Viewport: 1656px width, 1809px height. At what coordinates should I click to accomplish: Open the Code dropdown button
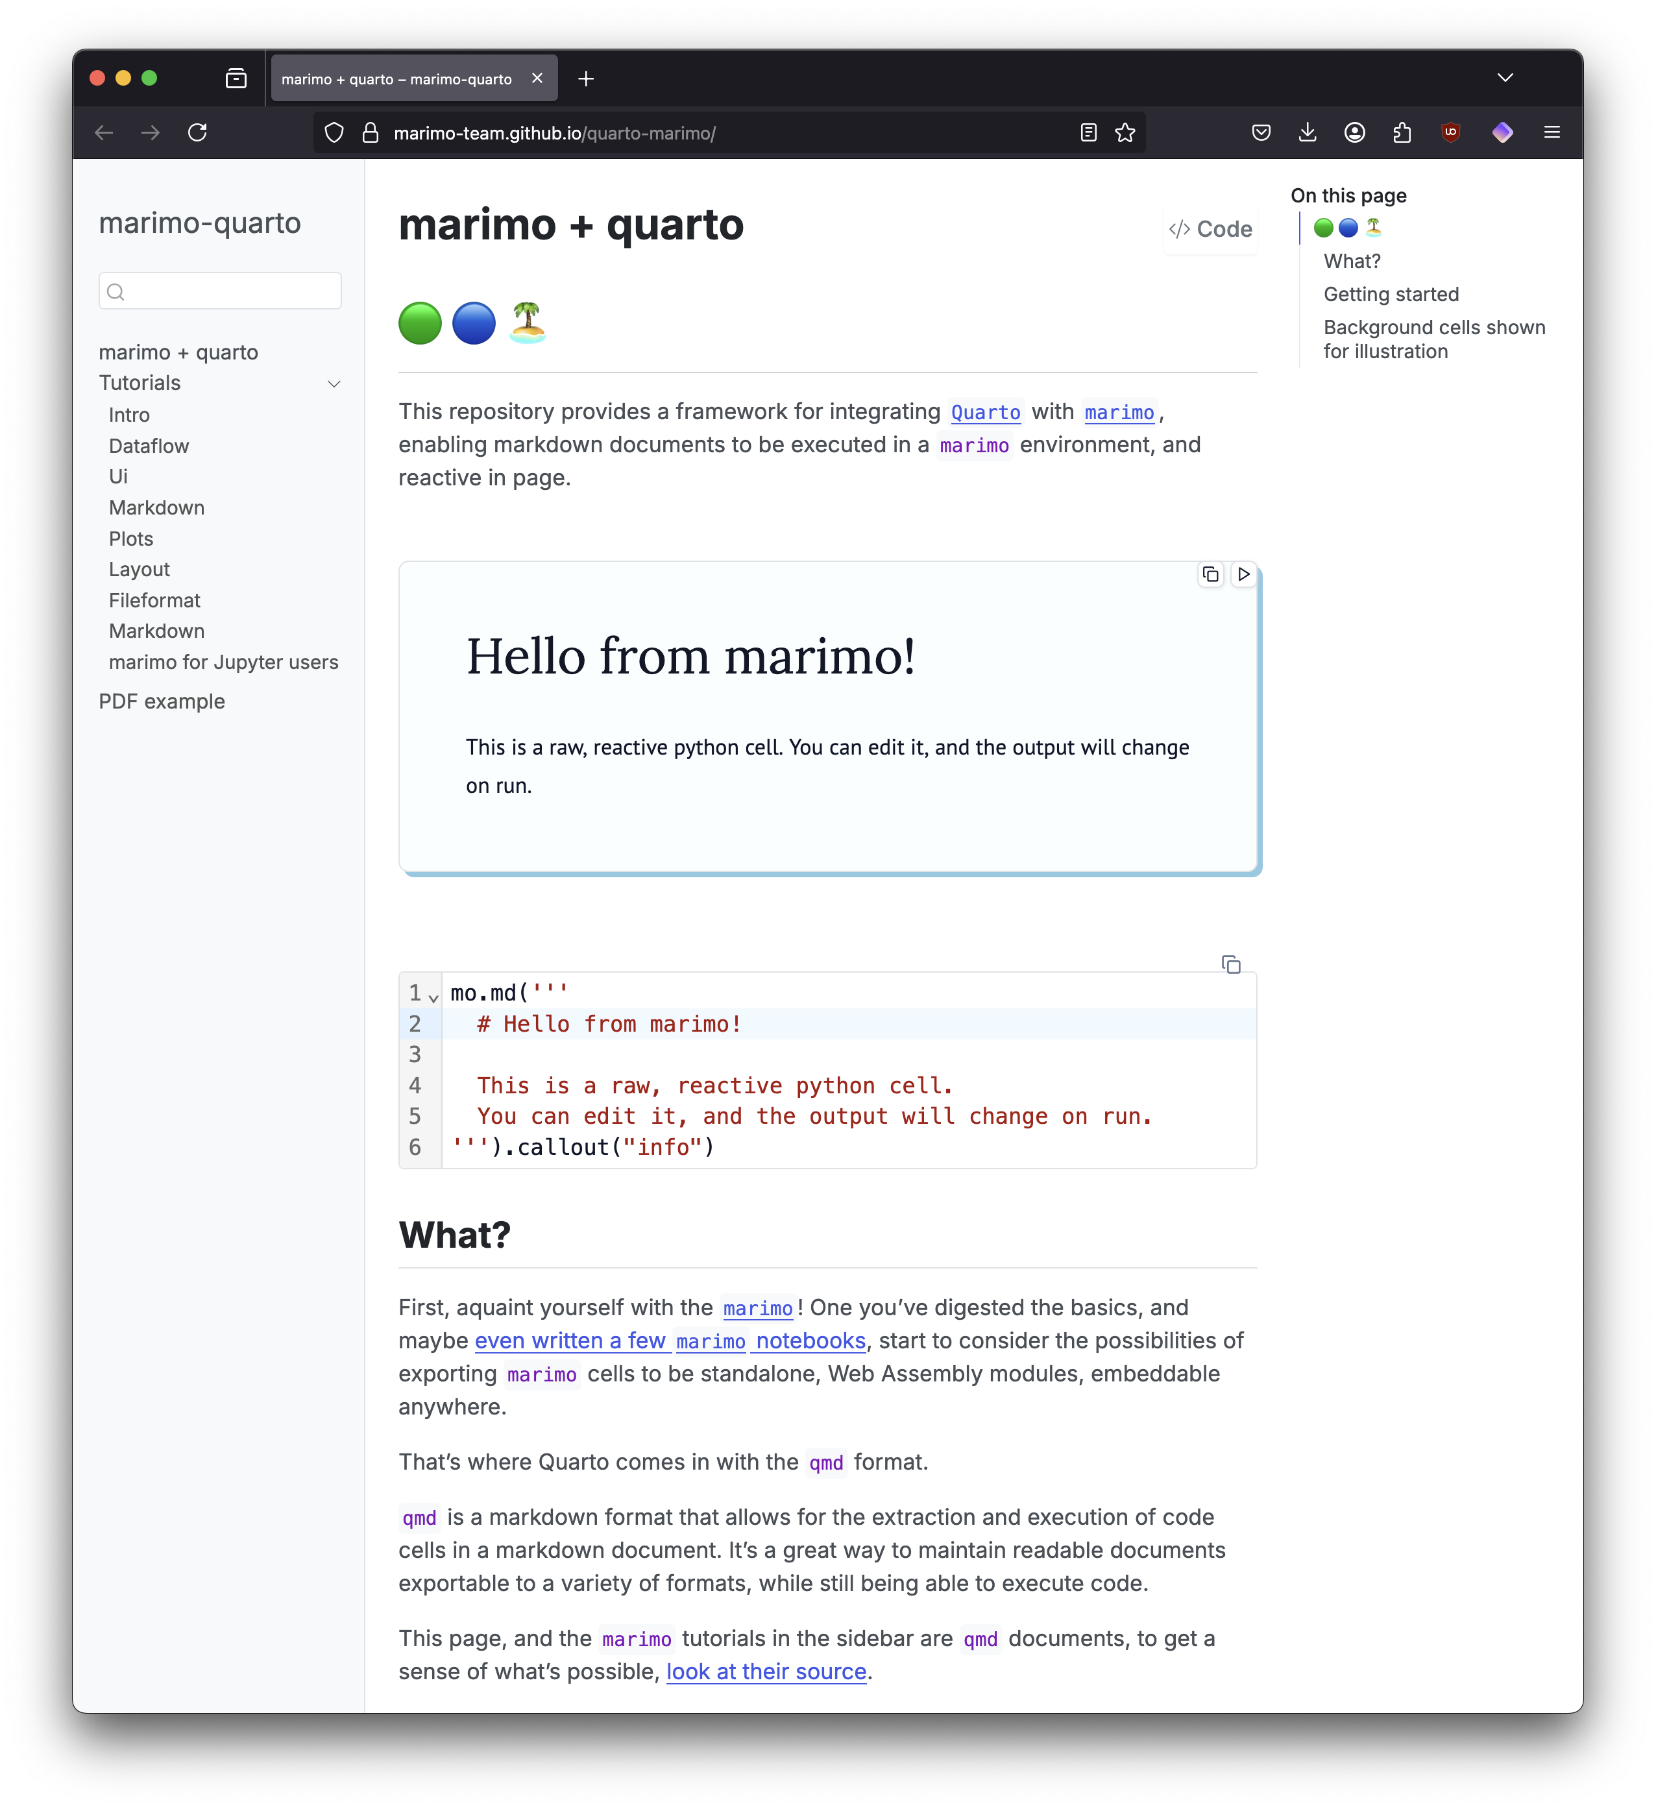(1210, 229)
